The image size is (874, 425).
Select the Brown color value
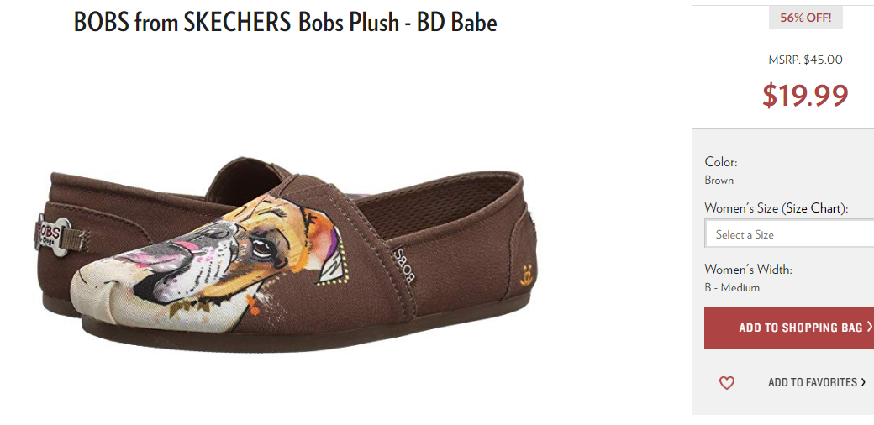click(x=719, y=180)
